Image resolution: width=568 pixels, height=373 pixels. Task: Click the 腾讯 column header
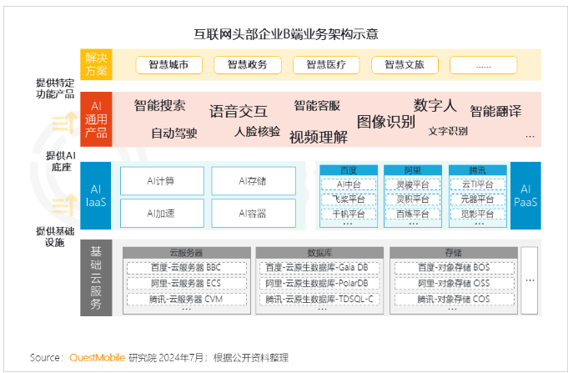pos(477,170)
